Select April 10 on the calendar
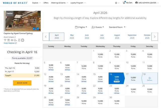161x109 pixels. (x=133, y=66)
